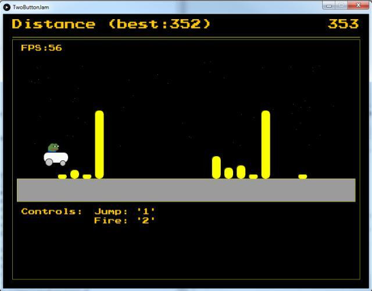Click the tall yellow pillar nearest the frog
372x291 pixels.
pos(99,145)
